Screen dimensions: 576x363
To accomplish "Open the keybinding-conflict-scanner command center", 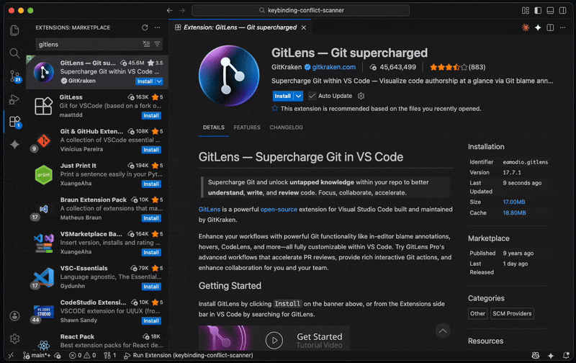I will 300,10.
